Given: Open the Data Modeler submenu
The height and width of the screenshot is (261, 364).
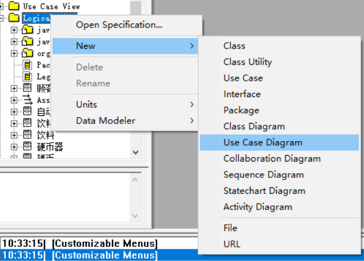Looking at the screenshot, I should point(105,121).
